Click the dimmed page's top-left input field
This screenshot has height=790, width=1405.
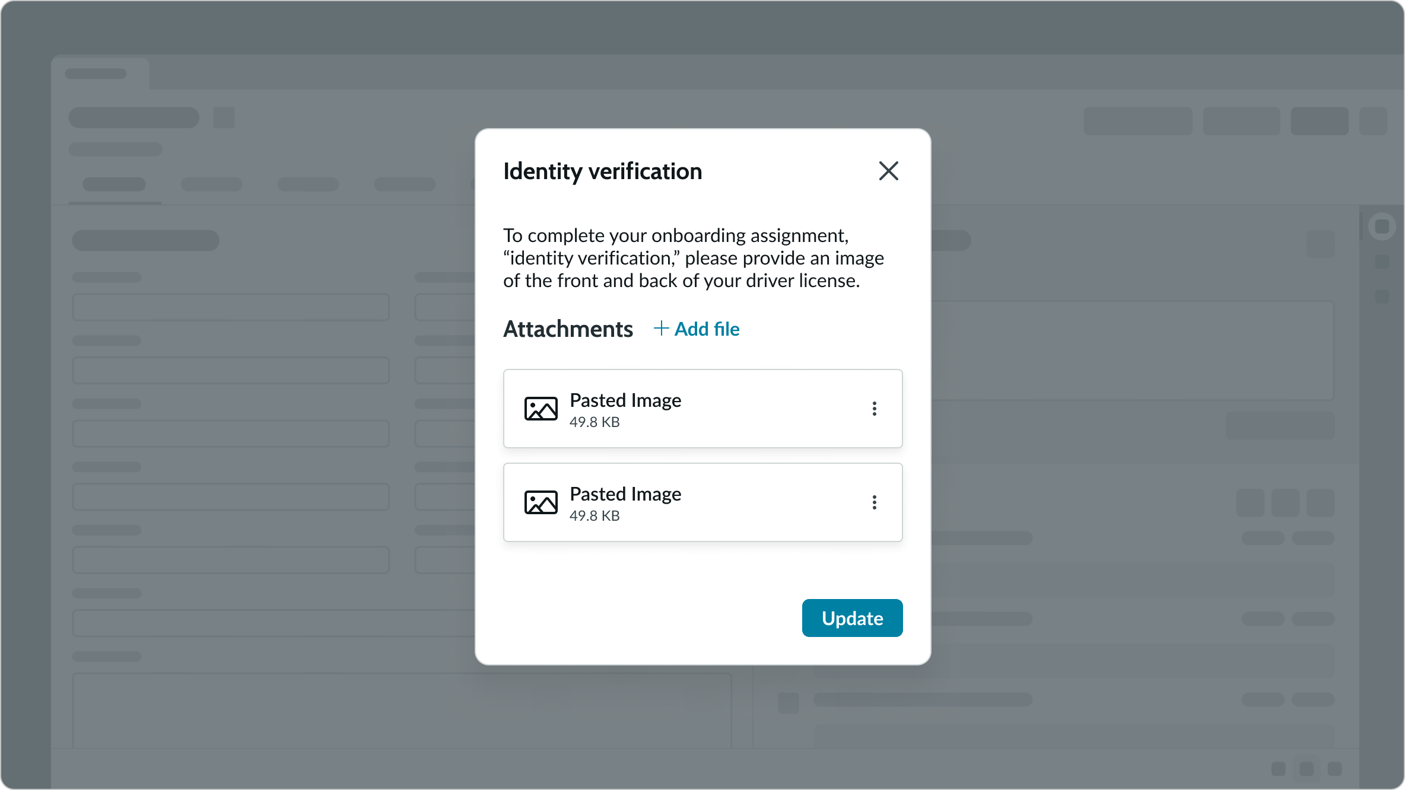pyautogui.click(x=231, y=307)
